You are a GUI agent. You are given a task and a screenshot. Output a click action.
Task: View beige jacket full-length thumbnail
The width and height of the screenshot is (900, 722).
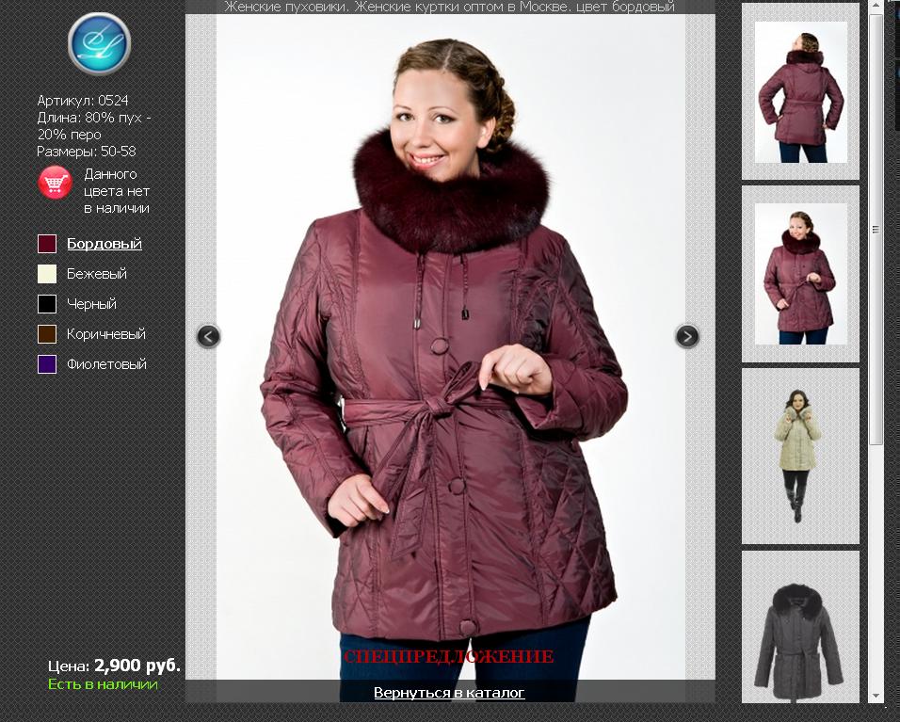click(800, 456)
